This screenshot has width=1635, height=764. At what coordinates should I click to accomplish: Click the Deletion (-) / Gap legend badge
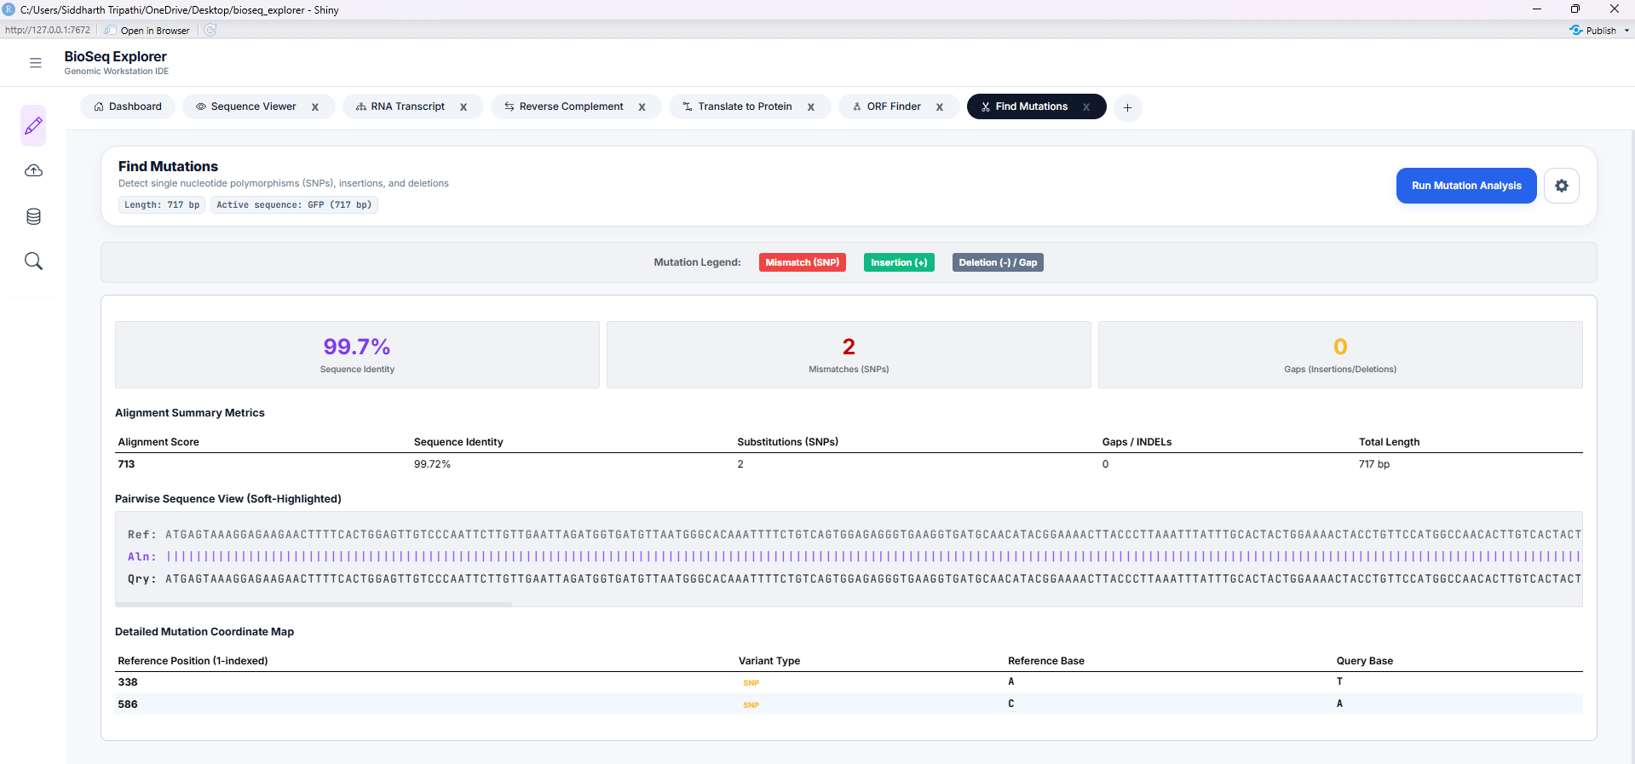pos(998,262)
